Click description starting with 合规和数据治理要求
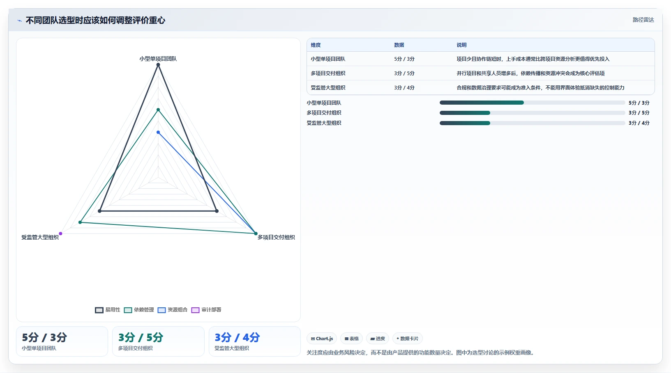The width and height of the screenshot is (671, 373). [540, 88]
